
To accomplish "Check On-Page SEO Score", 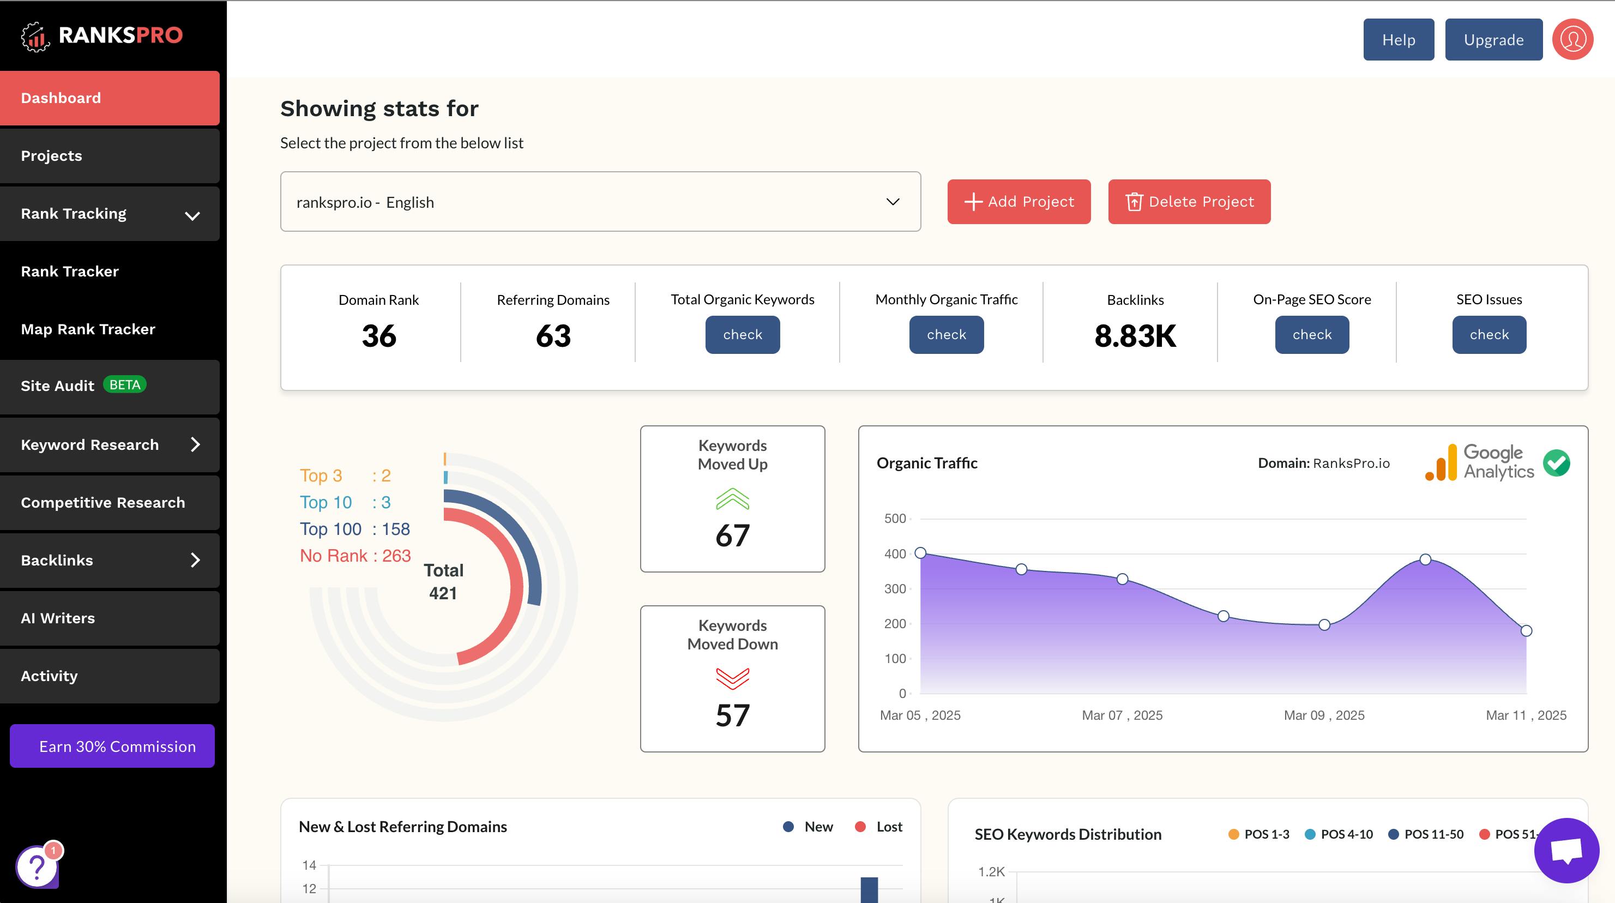I will tap(1311, 335).
